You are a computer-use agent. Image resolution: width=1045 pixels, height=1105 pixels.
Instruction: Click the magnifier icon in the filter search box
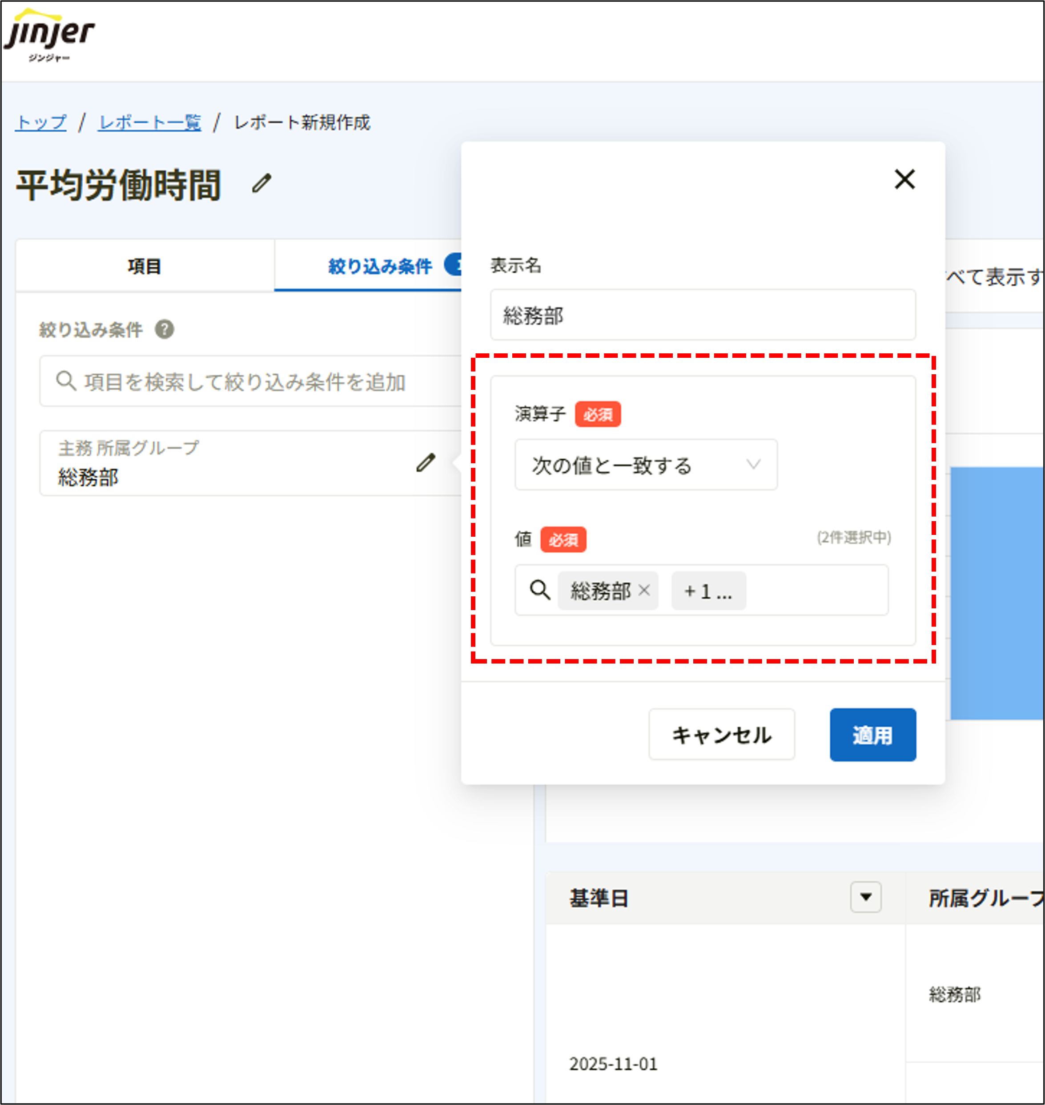click(x=65, y=380)
